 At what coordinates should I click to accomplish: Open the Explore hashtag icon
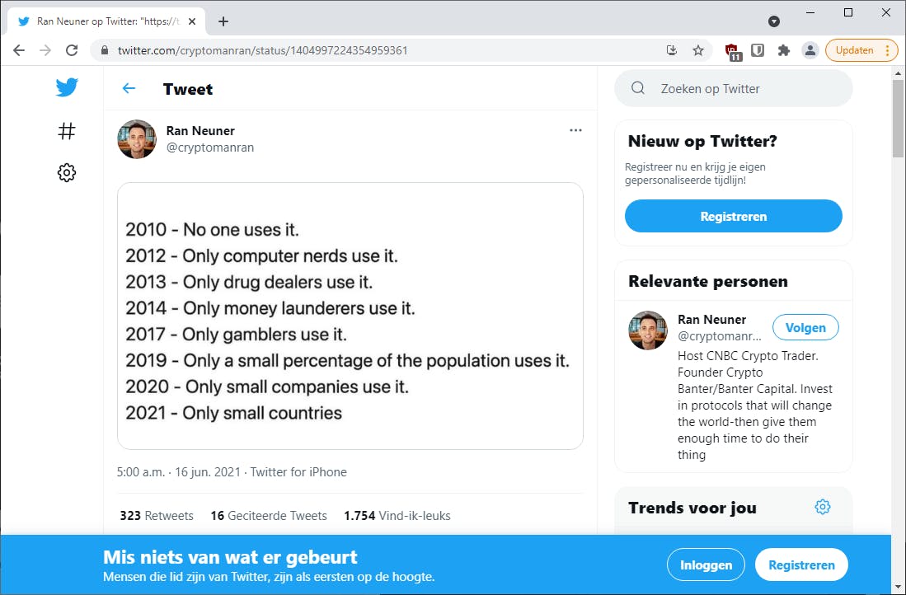tap(67, 131)
